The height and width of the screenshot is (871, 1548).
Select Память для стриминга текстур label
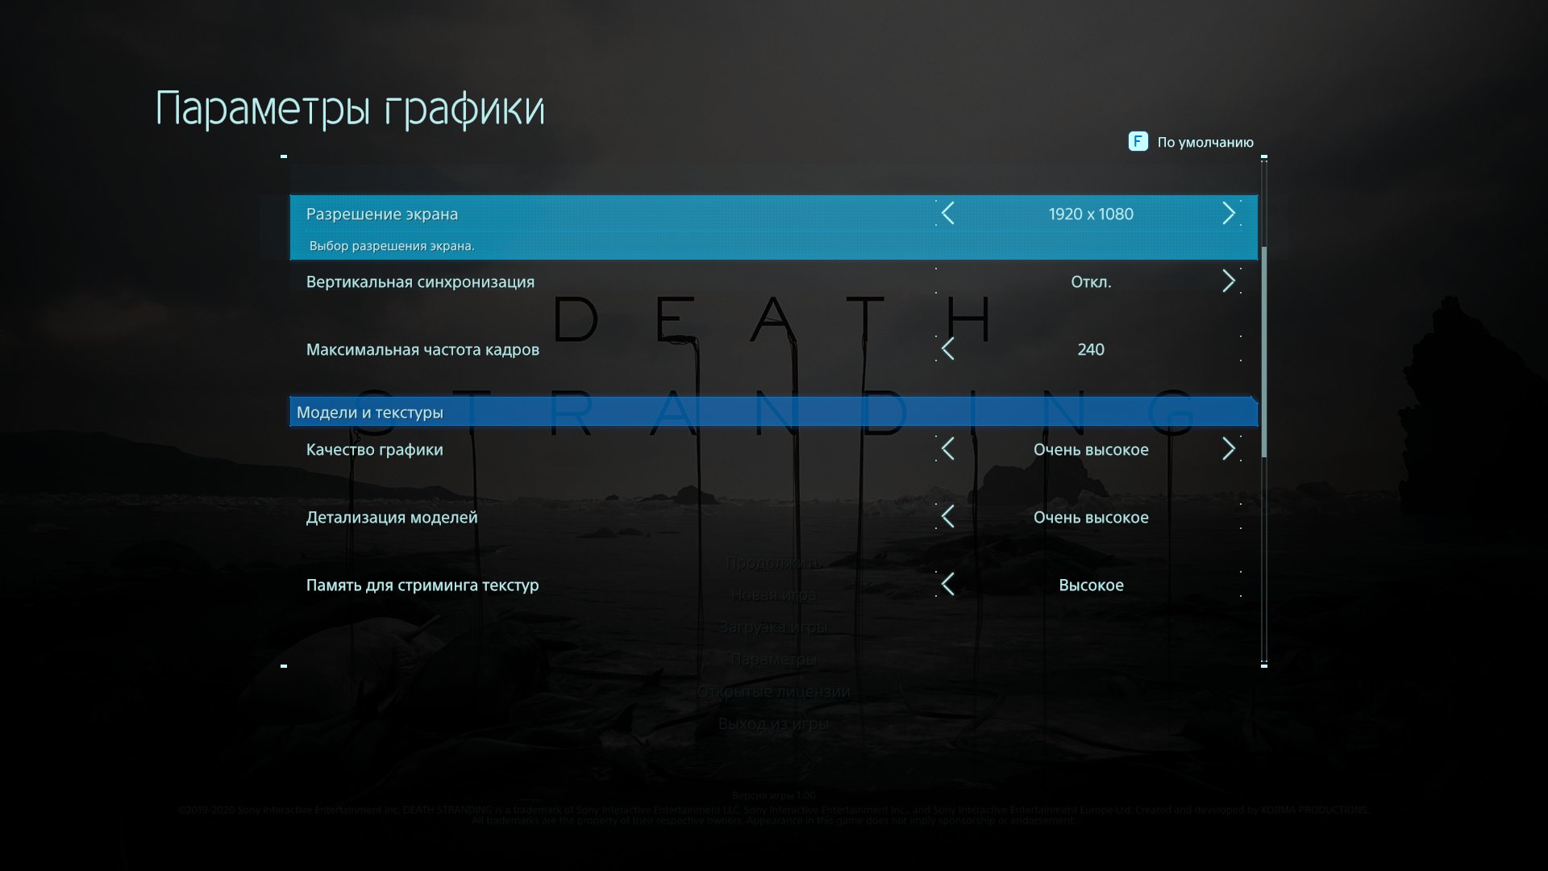click(x=422, y=586)
